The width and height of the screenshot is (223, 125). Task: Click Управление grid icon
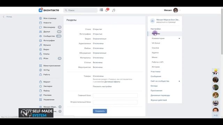(x=40, y=100)
